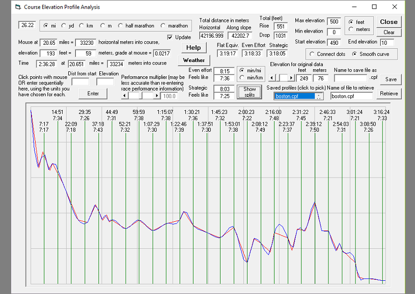This screenshot has height=294, width=415.
Task: Click the Show splits button
Action: pyautogui.click(x=250, y=92)
